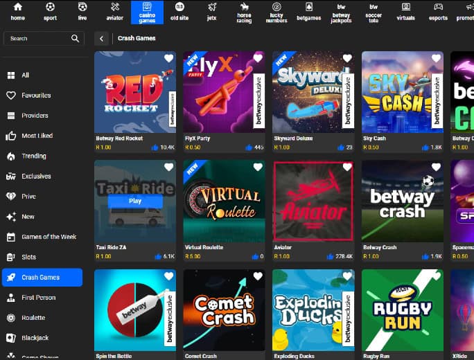Open Spin the Bottle thumbnail

(135, 310)
